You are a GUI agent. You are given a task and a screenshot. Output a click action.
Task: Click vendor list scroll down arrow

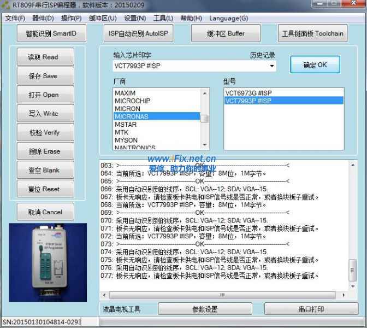tap(205, 145)
